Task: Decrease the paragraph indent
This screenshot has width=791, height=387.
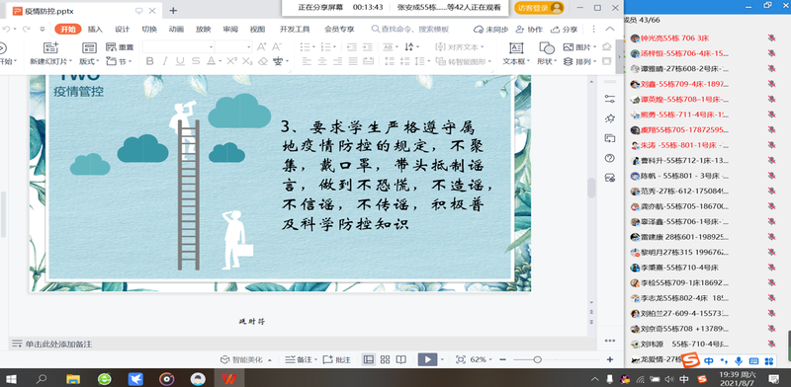Action: pyautogui.click(x=352, y=46)
